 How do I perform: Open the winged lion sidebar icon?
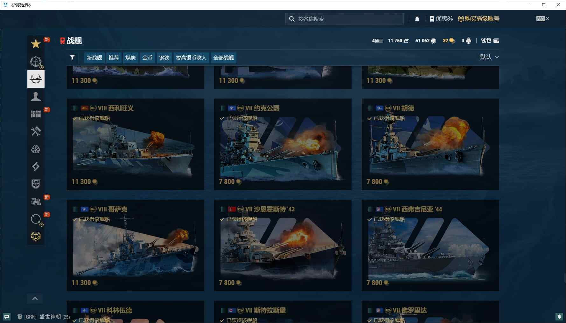point(36,201)
